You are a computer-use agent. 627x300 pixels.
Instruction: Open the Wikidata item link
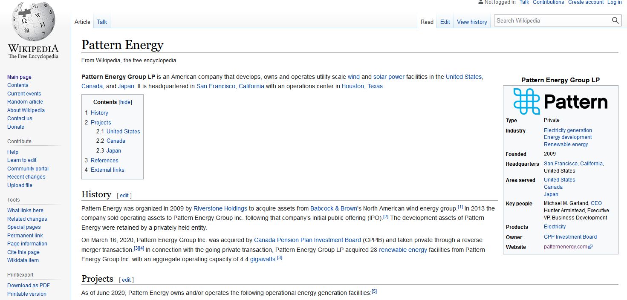(23, 260)
